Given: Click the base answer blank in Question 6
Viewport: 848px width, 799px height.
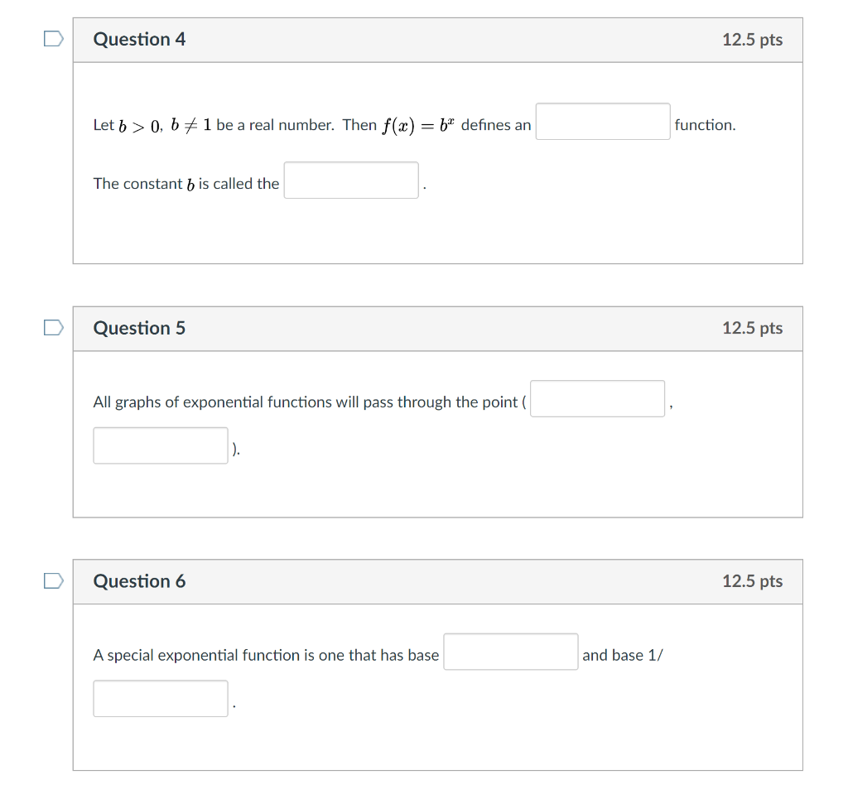Looking at the screenshot, I should [x=510, y=652].
